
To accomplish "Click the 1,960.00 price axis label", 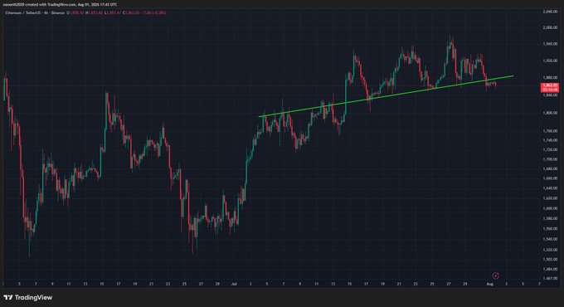I will [x=550, y=43].
